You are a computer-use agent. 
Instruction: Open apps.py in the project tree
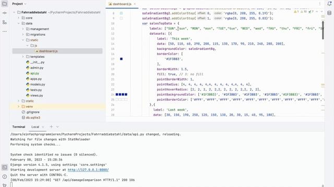(36, 78)
